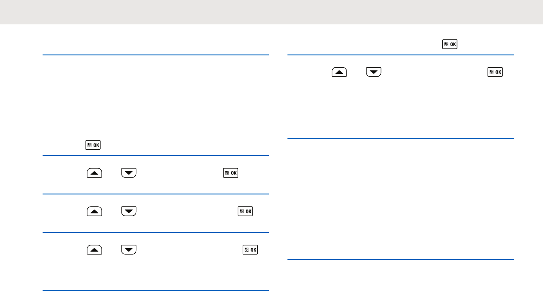Viewport: 543px width, 291px height.
Task: Click the topmost blue divider in left column
Action: [156, 55]
